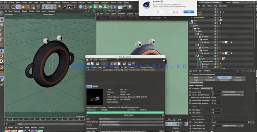Select the Move tool
This screenshot has height=132, width=257.
click(18, 7)
